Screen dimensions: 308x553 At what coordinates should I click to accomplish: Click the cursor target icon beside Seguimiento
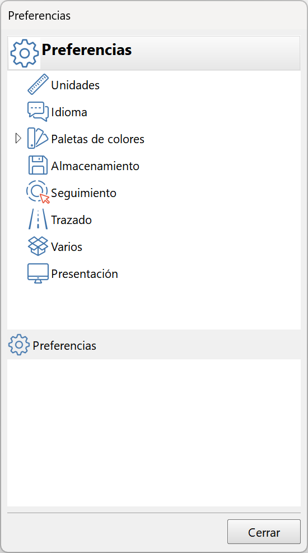point(38,192)
